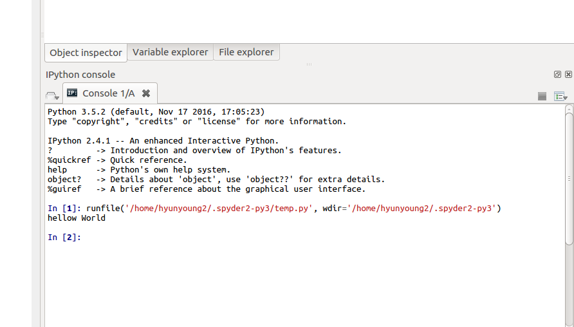Click the horizontal splitter handle above IPython console
Viewport: 574px width, 327px height.
point(310,64)
